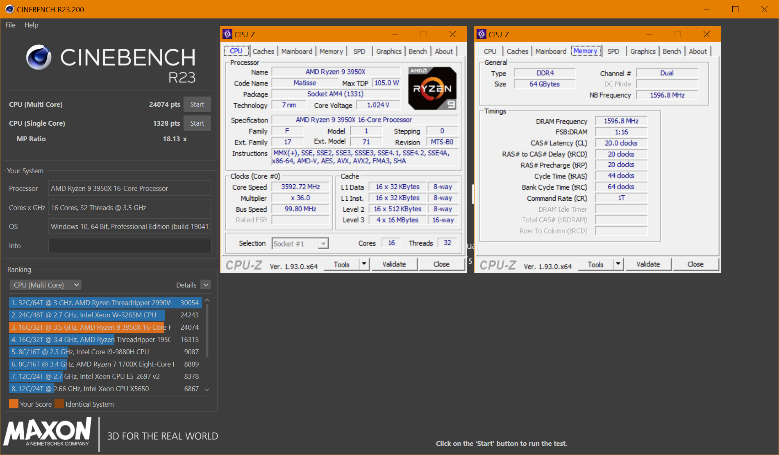Open the File menu
The height and width of the screenshot is (455, 779).
10,25
